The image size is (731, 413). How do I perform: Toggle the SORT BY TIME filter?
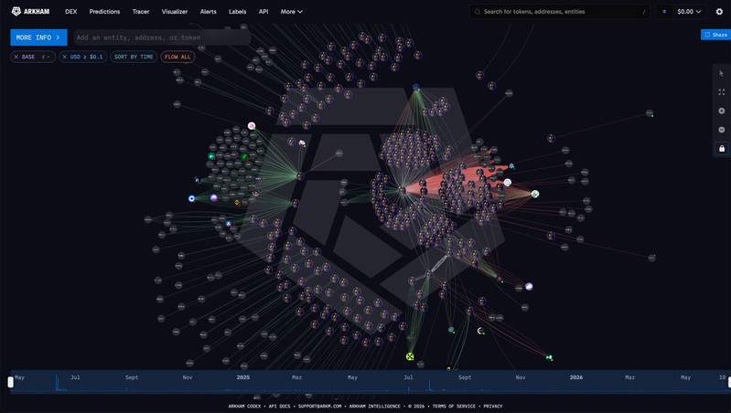(134, 57)
